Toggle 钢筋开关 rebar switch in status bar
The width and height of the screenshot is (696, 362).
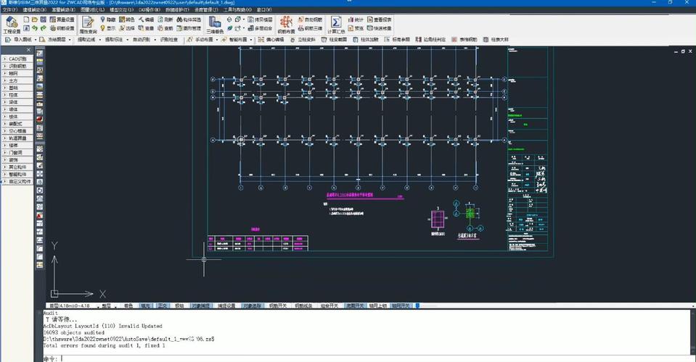[x=278, y=306]
